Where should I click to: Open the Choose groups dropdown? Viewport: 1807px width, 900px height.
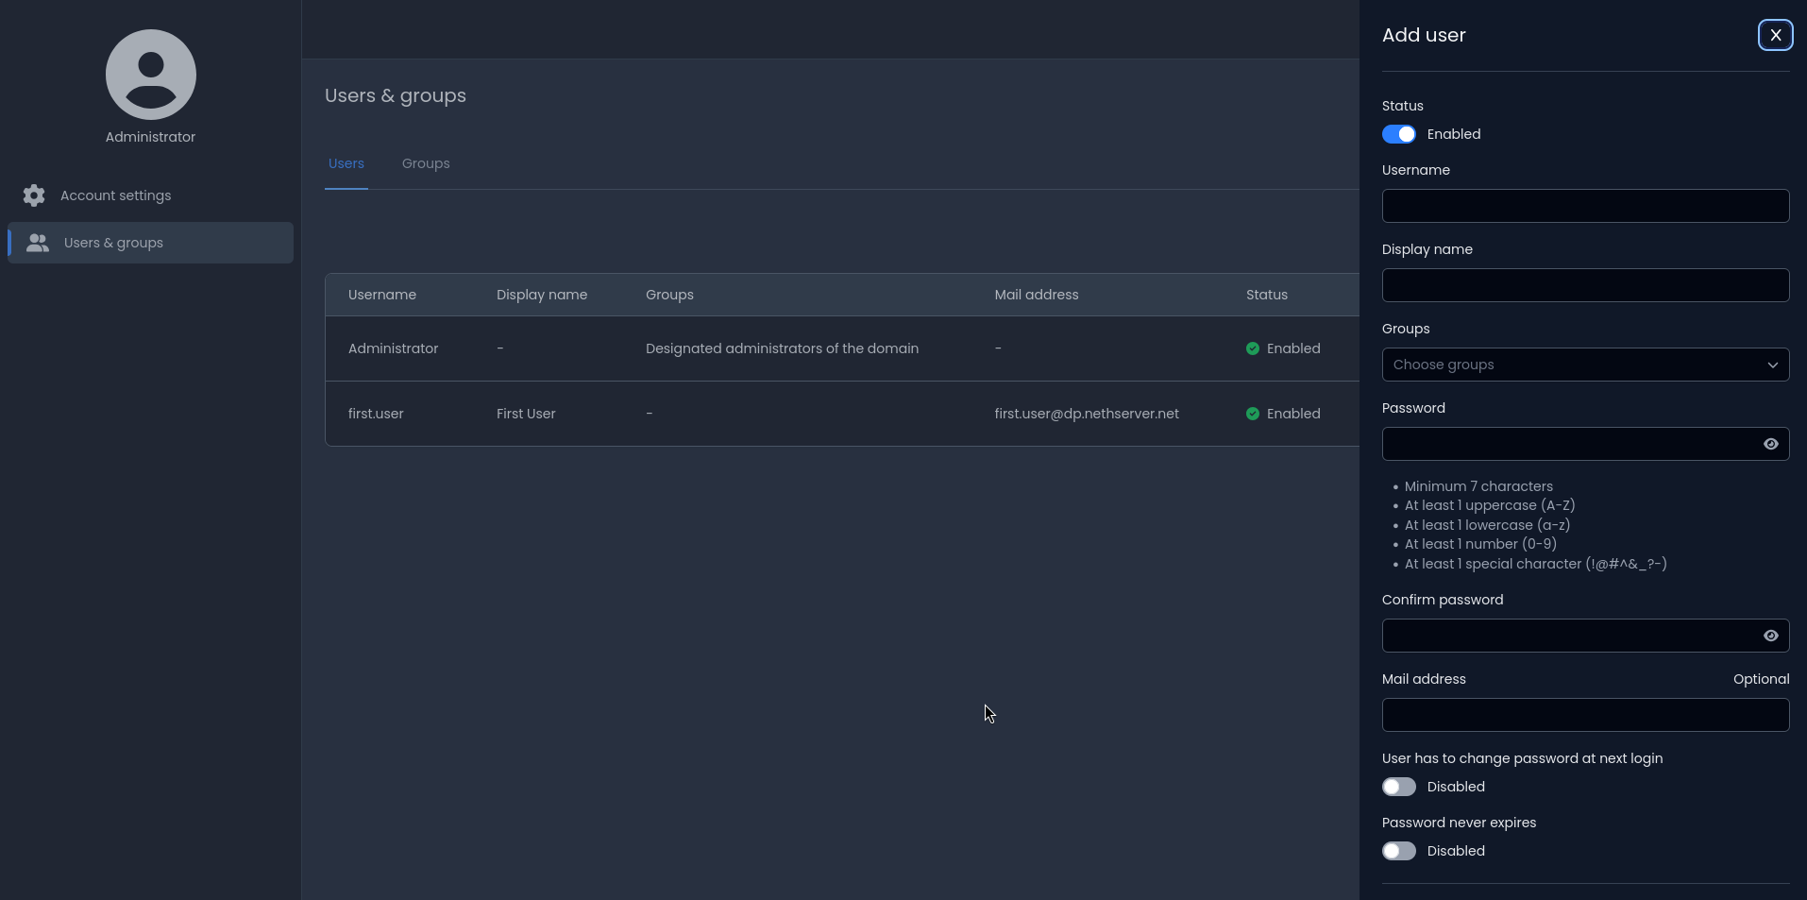1571,365
